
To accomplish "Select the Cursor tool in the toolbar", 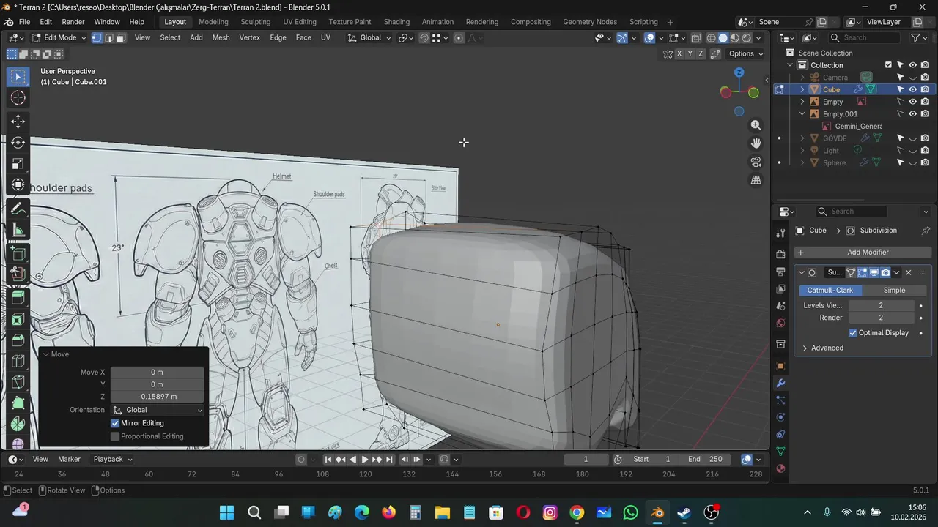I will [x=18, y=98].
